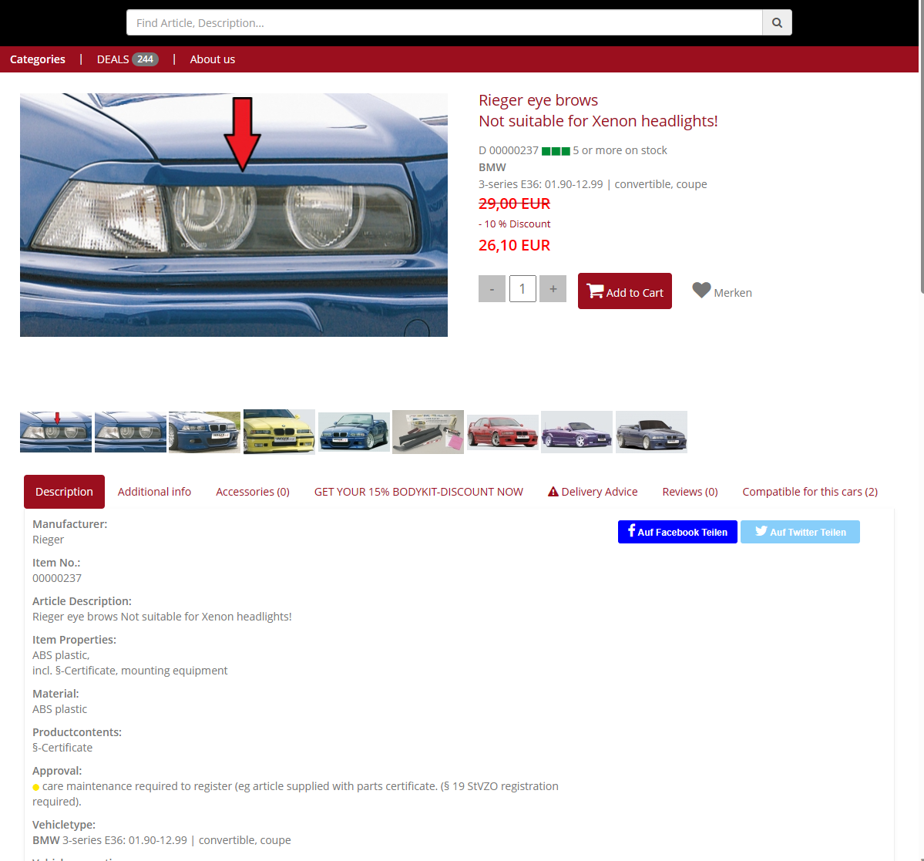Increase quantity with the plus button
The image size is (924, 861).
coord(553,289)
